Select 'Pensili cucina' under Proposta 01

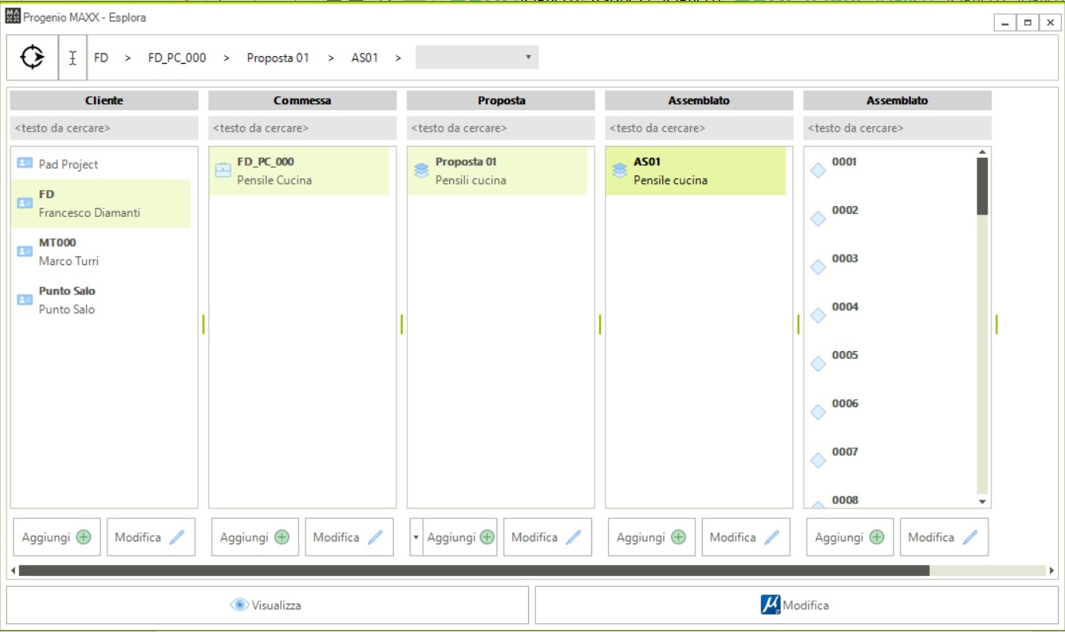click(x=471, y=180)
